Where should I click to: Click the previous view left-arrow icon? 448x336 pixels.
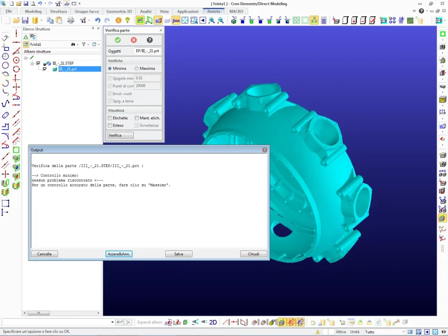pyautogui.click(x=203, y=20)
